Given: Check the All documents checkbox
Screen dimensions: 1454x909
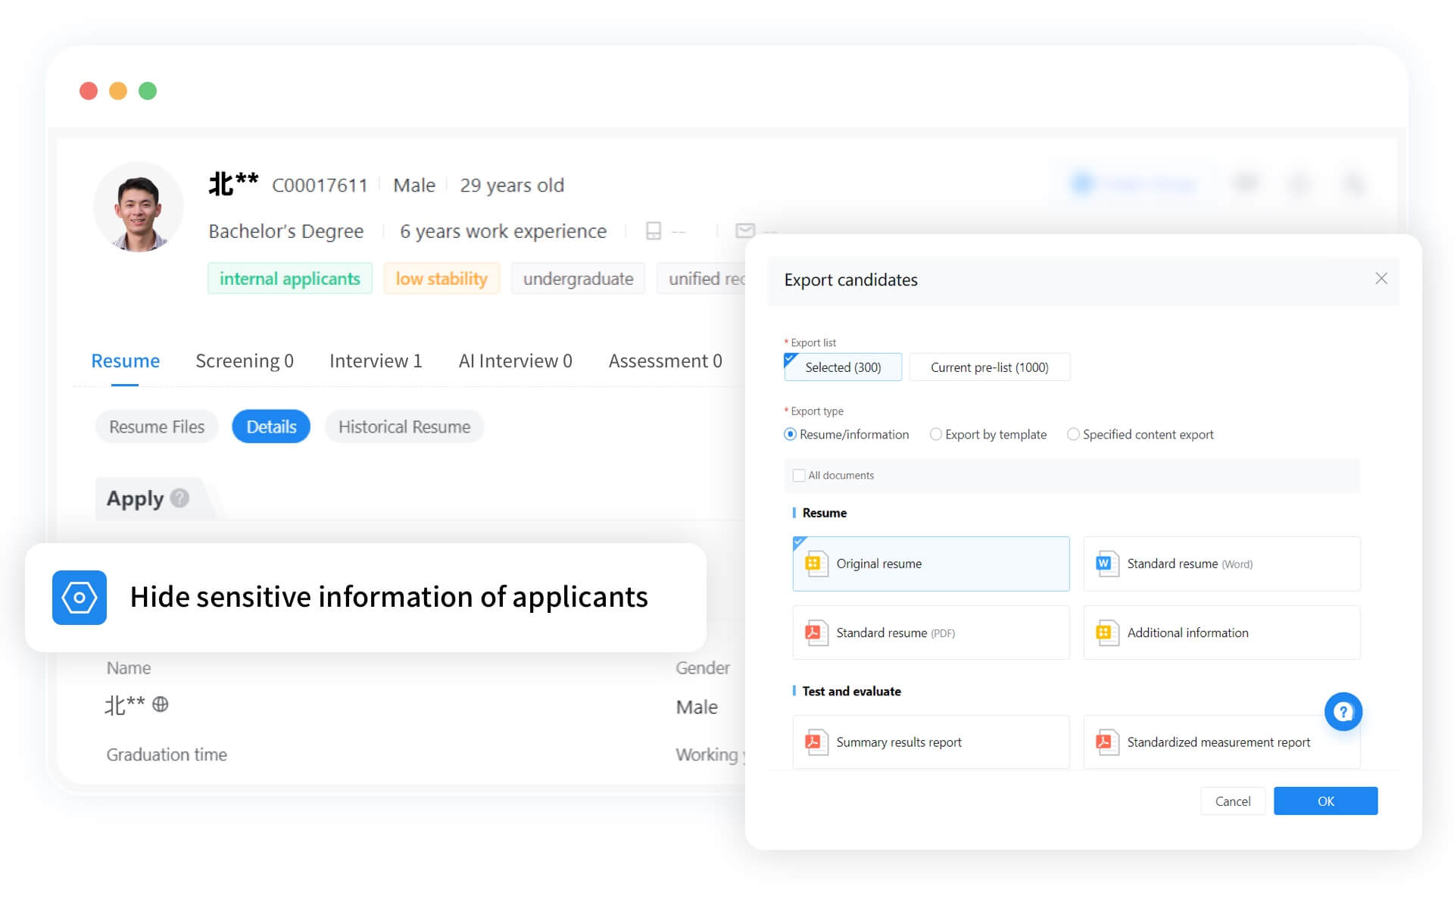Looking at the screenshot, I should pyautogui.click(x=799, y=476).
